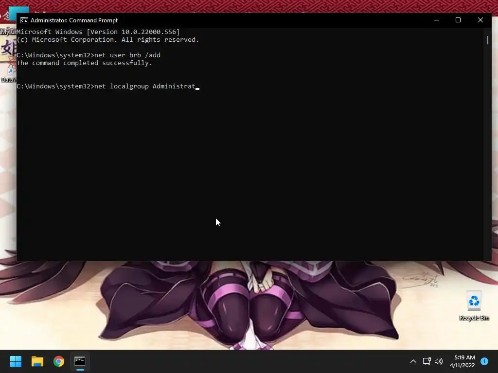This screenshot has width=498, height=373.
Task: Maximize the Command Prompt window
Action: point(458,20)
